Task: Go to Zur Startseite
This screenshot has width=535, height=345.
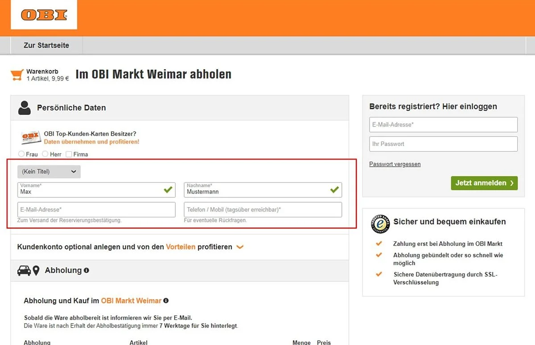Action: click(46, 45)
